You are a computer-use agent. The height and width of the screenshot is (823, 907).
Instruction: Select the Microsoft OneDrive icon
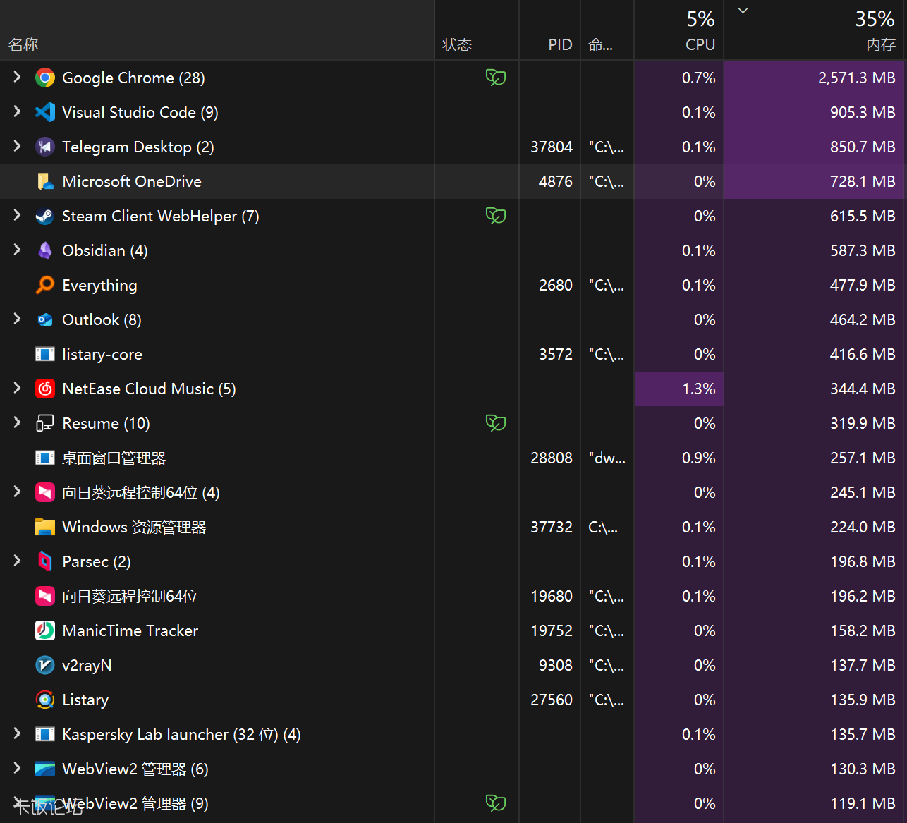point(45,181)
